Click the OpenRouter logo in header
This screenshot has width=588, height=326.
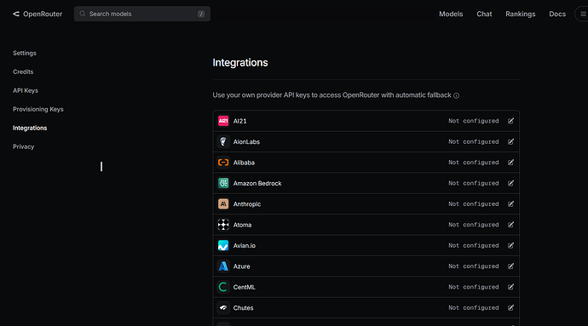click(x=37, y=14)
